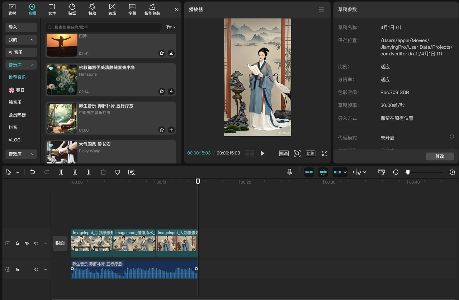Download the 佛教禅意优美清静 track
The image size is (459, 300).
tap(171, 91)
